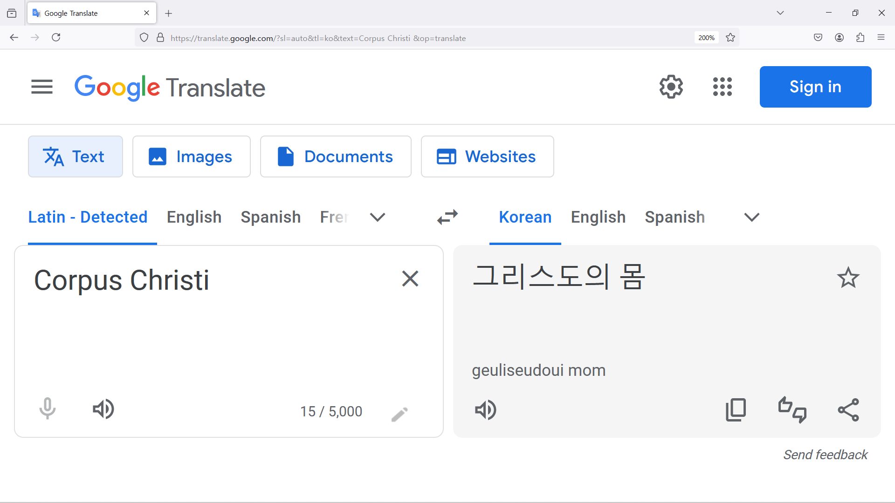Switch to Websites translation
Screen dimensions: 895x503
[487, 156]
